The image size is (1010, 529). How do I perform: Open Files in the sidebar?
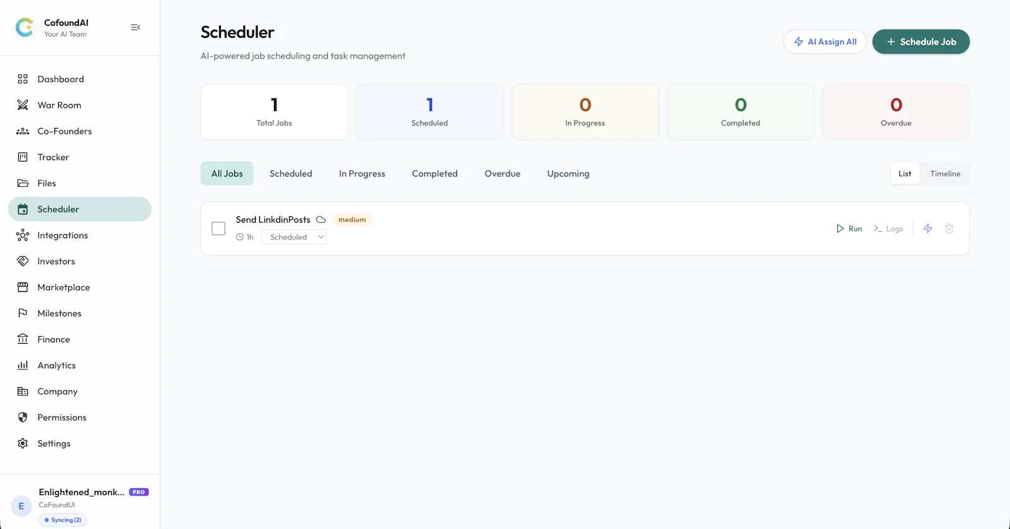pyautogui.click(x=80, y=183)
